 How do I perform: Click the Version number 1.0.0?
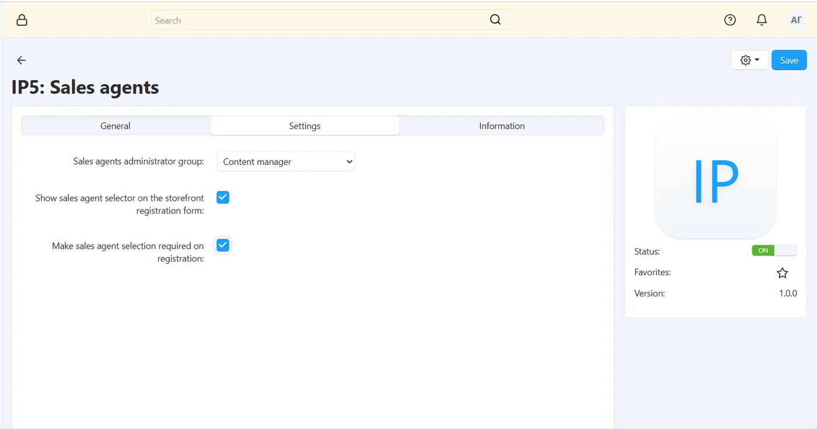(x=788, y=294)
